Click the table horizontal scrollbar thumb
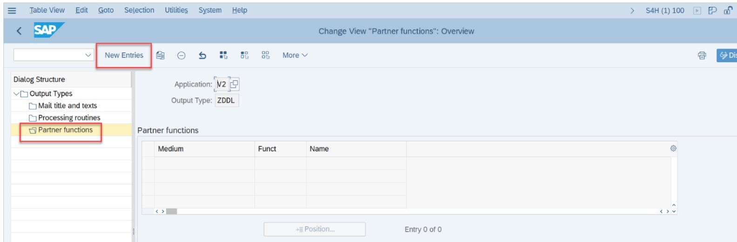 pos(172,211)
